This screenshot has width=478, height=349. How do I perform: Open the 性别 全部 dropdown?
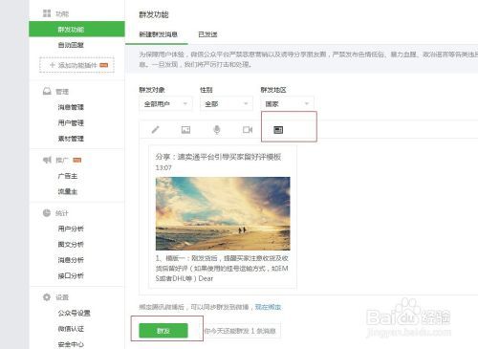pyautogui.click(x=227, y=104)
